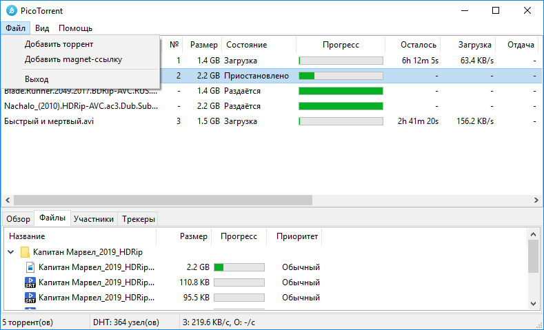Click Обычный priority of 110.8 KB file
This screenshot has width=544, height=330.
301,282
